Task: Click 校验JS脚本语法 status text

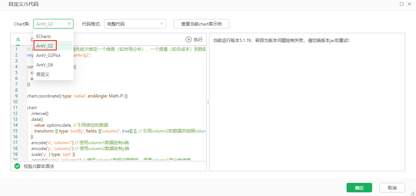Action: pyautogui.click(x=39, y=166)
